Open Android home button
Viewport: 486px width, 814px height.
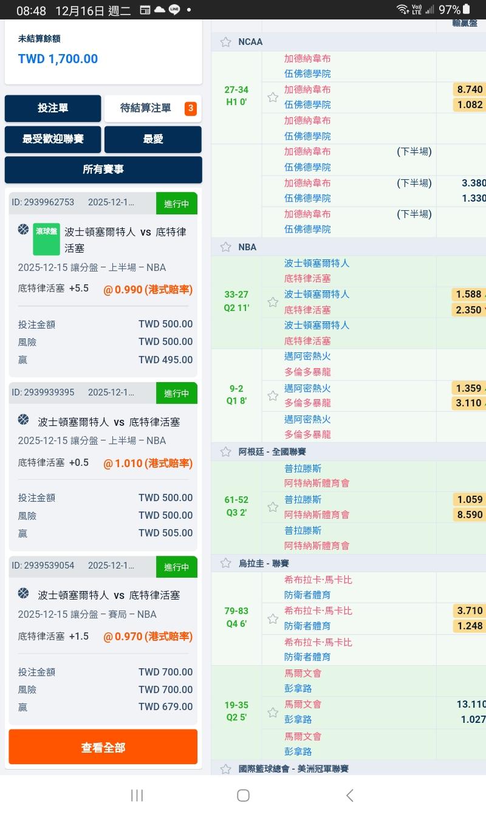pyautogui.click(x=243, y=795)
